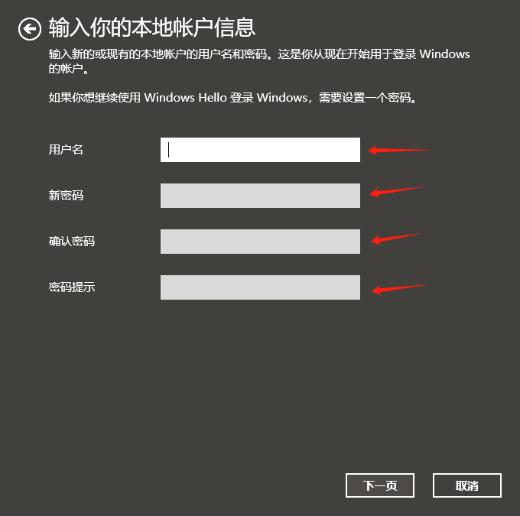
Task: Click the red arrow pointing at username field
Action: (400, 151)
